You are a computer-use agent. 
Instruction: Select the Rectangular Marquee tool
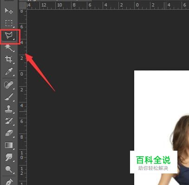(x=9, y=23)
